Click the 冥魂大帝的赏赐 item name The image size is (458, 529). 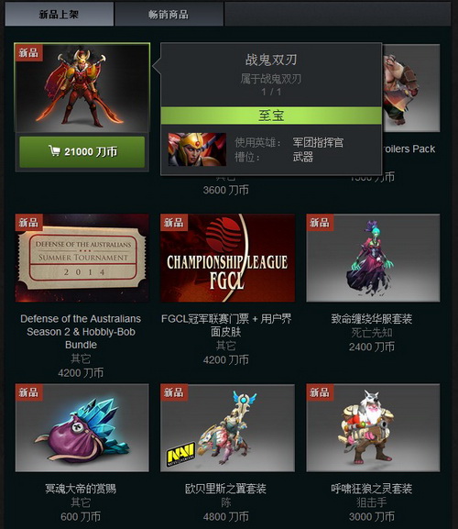81,489
